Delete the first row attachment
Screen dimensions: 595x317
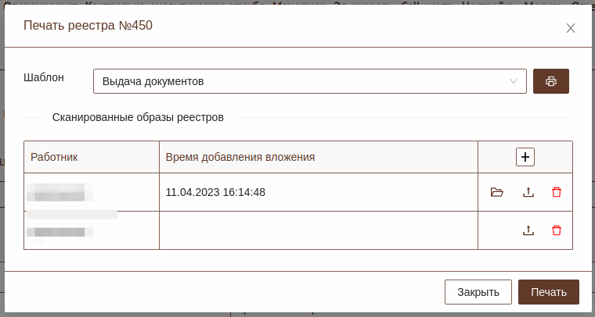[x=557, y=192]
